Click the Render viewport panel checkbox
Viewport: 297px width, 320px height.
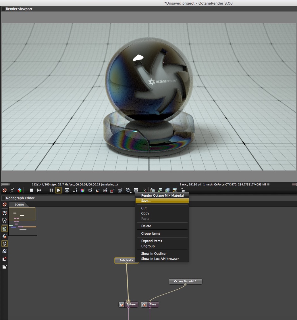3,9
